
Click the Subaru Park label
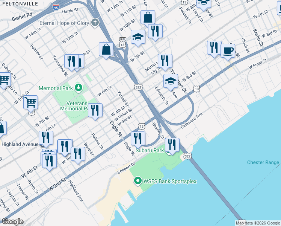click(x=150, y=150)
